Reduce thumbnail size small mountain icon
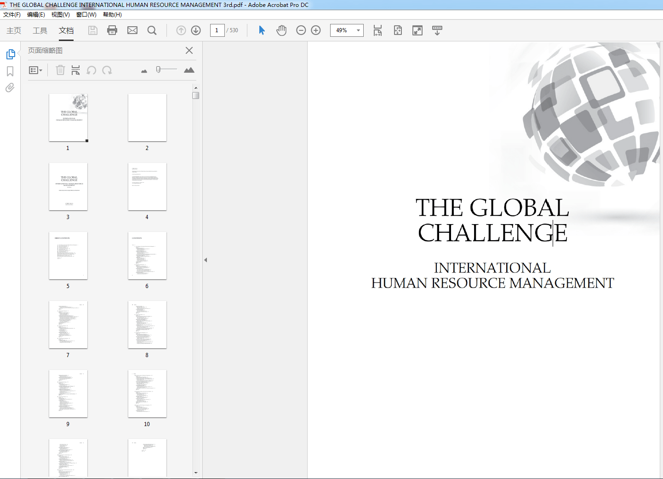663x479 pixels. point(144,71)
